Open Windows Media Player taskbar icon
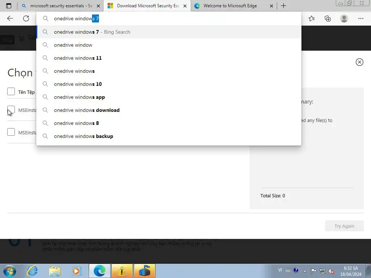The height and width of the screenshot is (278, 371). pos(76,271)
